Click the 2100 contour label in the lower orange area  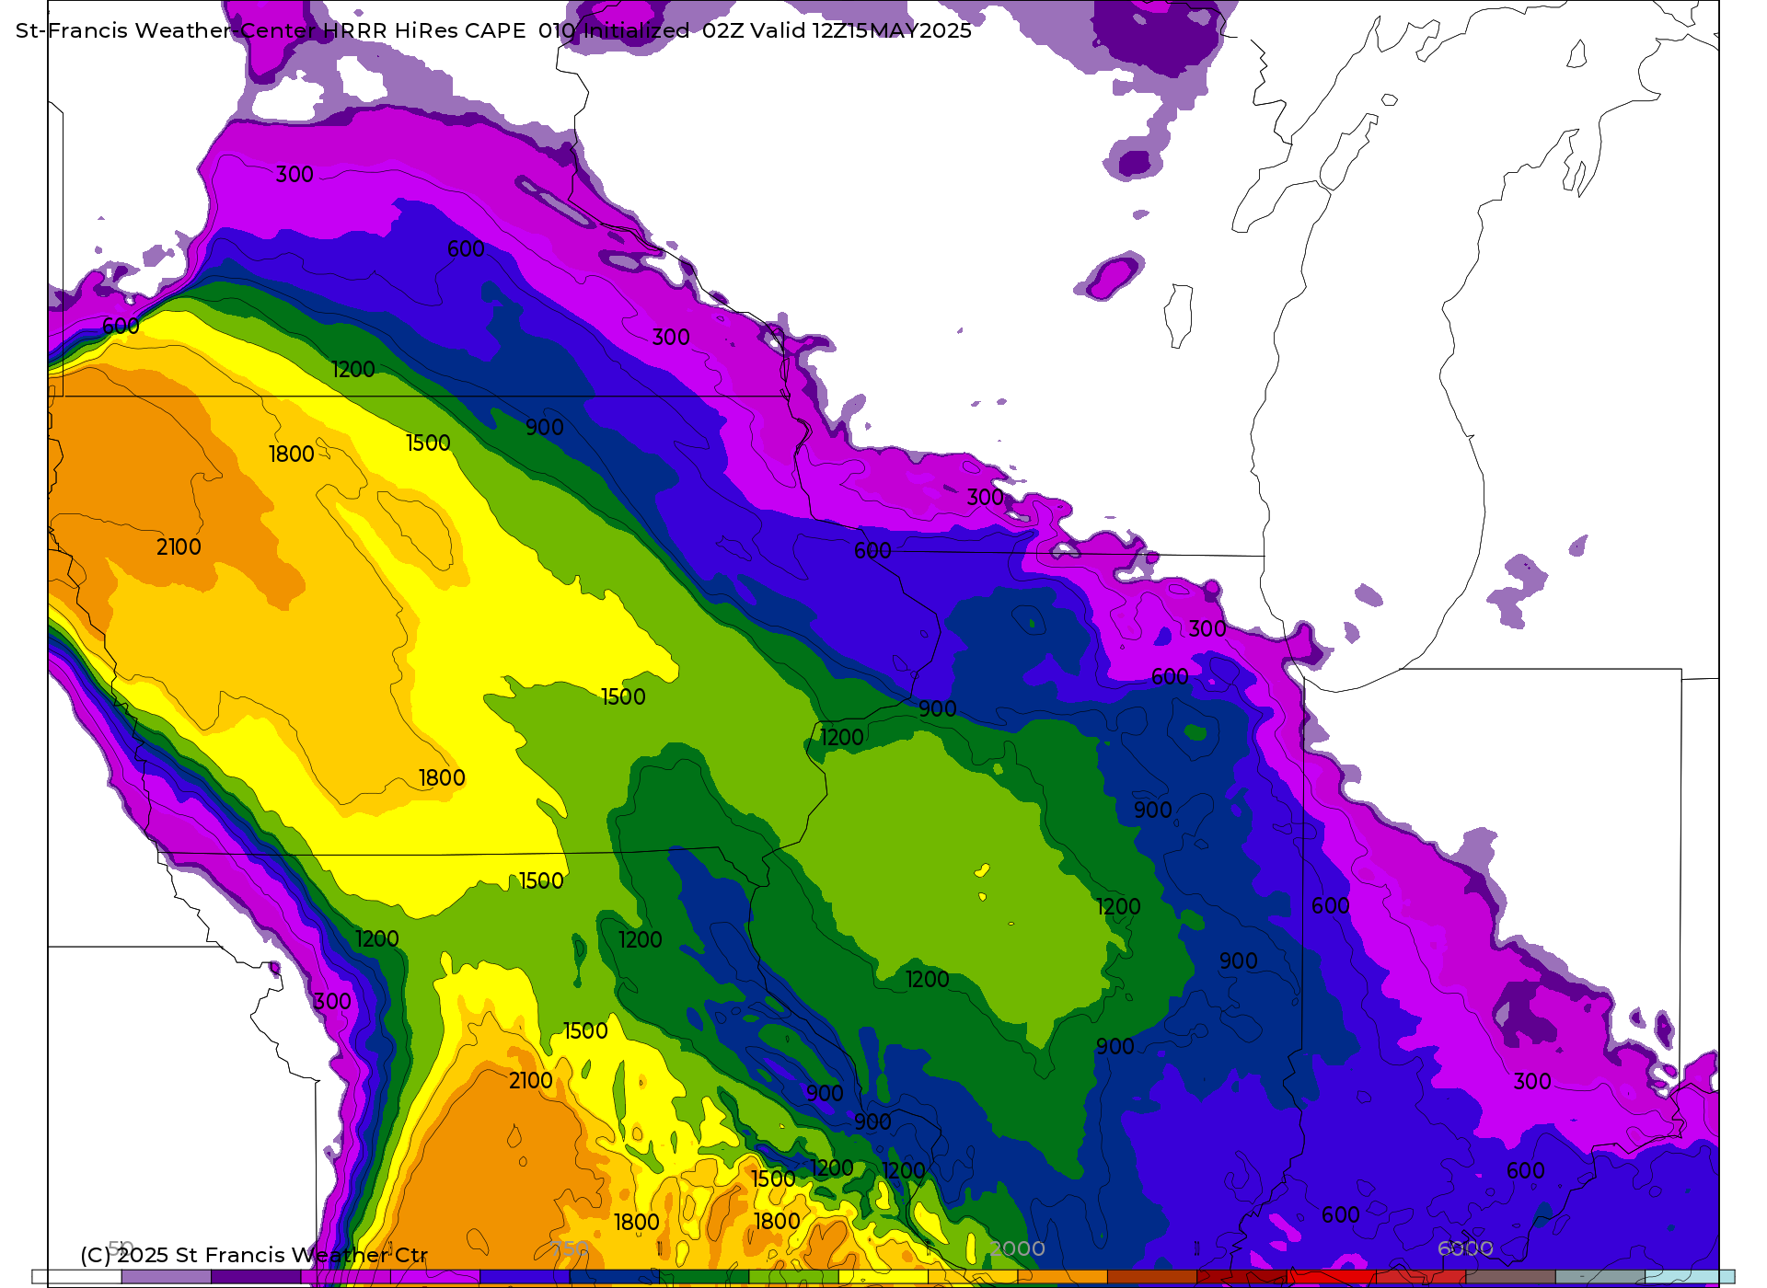tap(531, 1081)
